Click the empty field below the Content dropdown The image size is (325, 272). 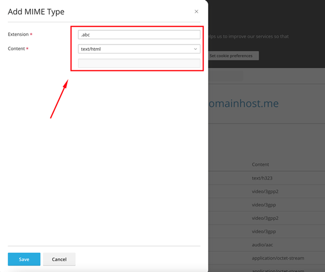139,63
